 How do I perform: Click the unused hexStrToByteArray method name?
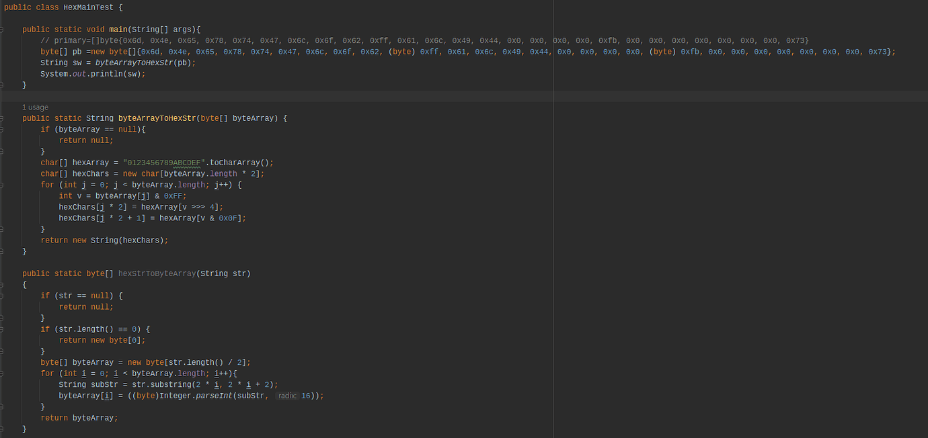(157, 273)
